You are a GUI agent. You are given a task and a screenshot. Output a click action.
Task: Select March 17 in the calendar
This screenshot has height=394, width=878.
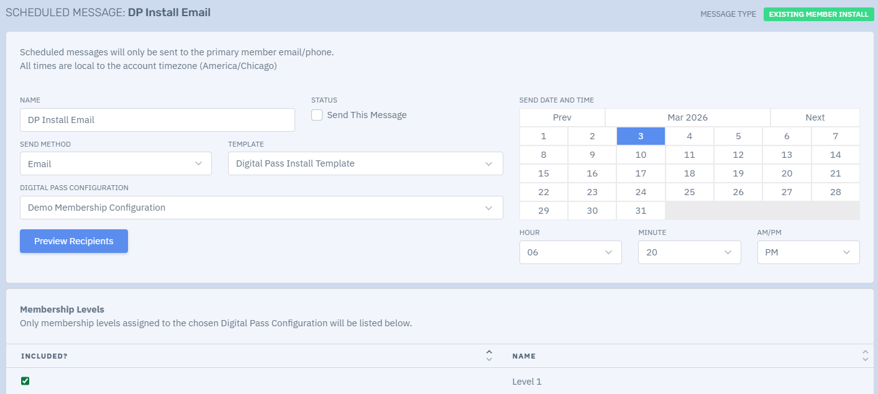click(x=641, y=173)
